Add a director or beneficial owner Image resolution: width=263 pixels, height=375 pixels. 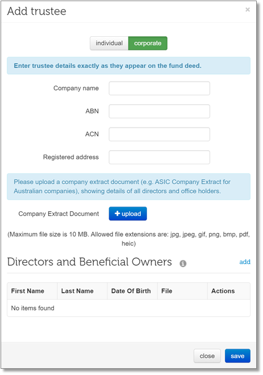245,262
